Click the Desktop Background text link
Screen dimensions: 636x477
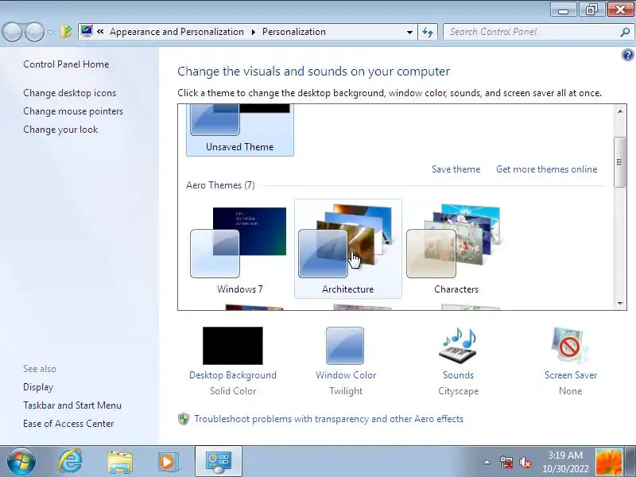point(233,375)
